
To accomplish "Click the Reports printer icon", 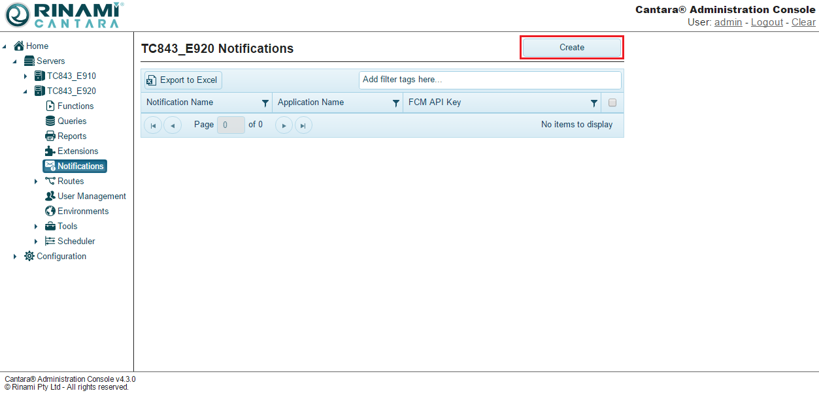I will coord(50,136).
